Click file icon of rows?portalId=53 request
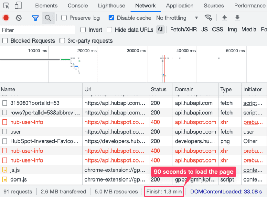267x197 pixels. tap(5, 113)
